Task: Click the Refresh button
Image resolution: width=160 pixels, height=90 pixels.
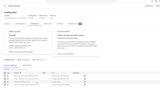Action: point(149,6)
